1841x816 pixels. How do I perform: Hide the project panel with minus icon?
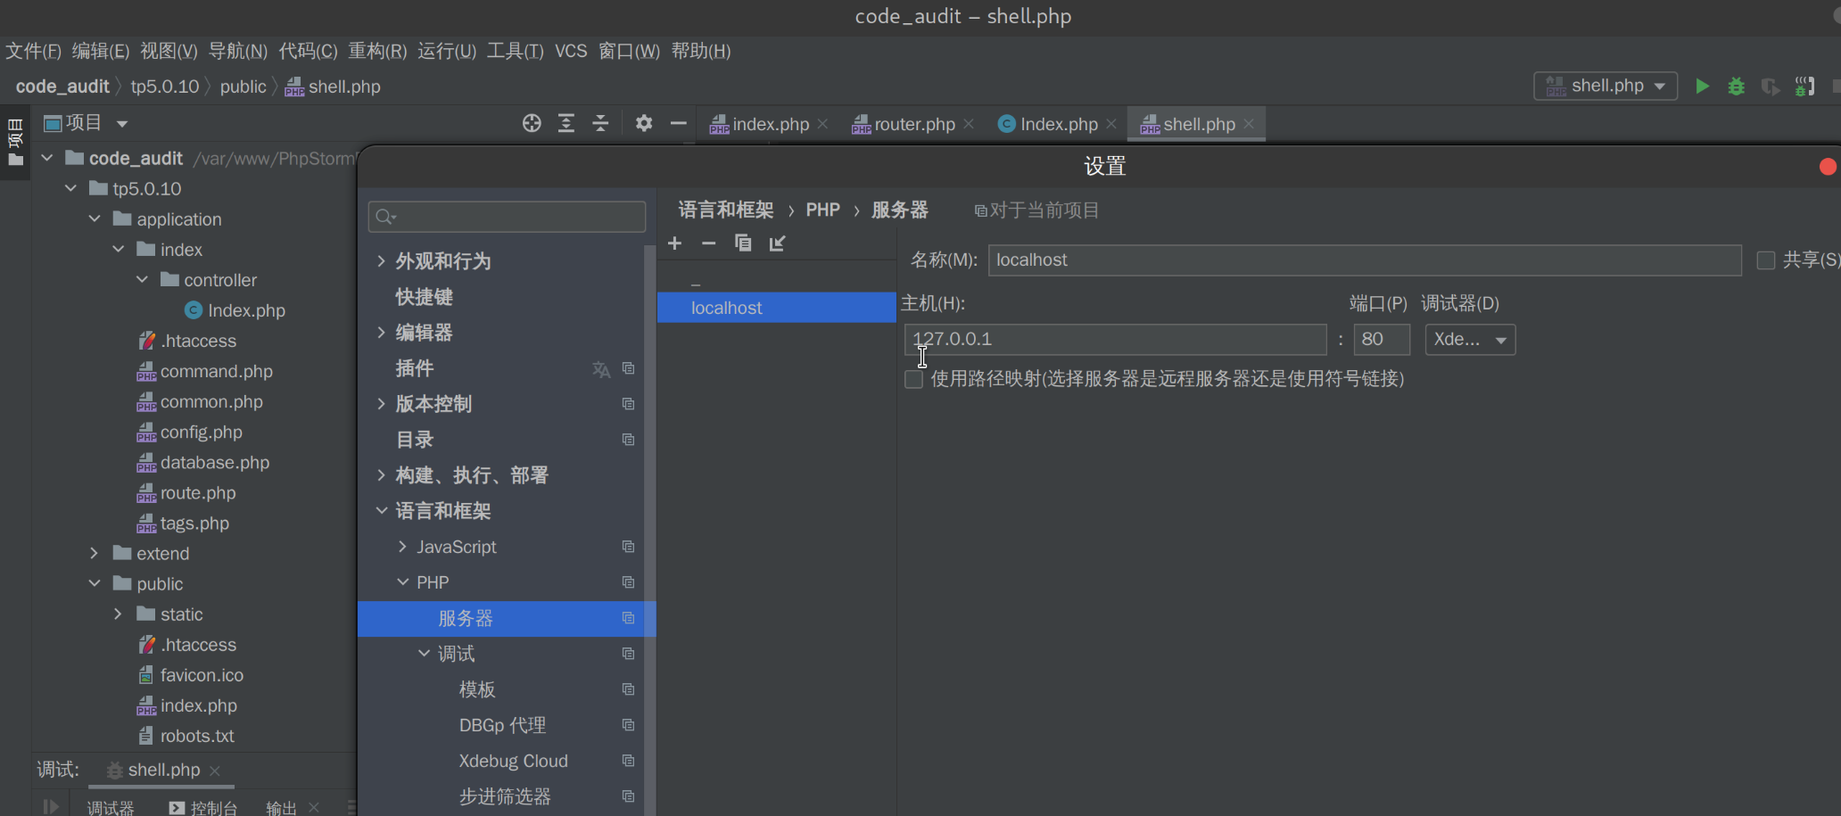[x=678, y=123]
